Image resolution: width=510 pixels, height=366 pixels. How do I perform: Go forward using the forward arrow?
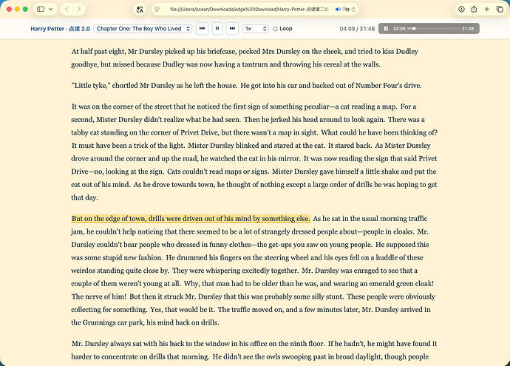[79, 9]
